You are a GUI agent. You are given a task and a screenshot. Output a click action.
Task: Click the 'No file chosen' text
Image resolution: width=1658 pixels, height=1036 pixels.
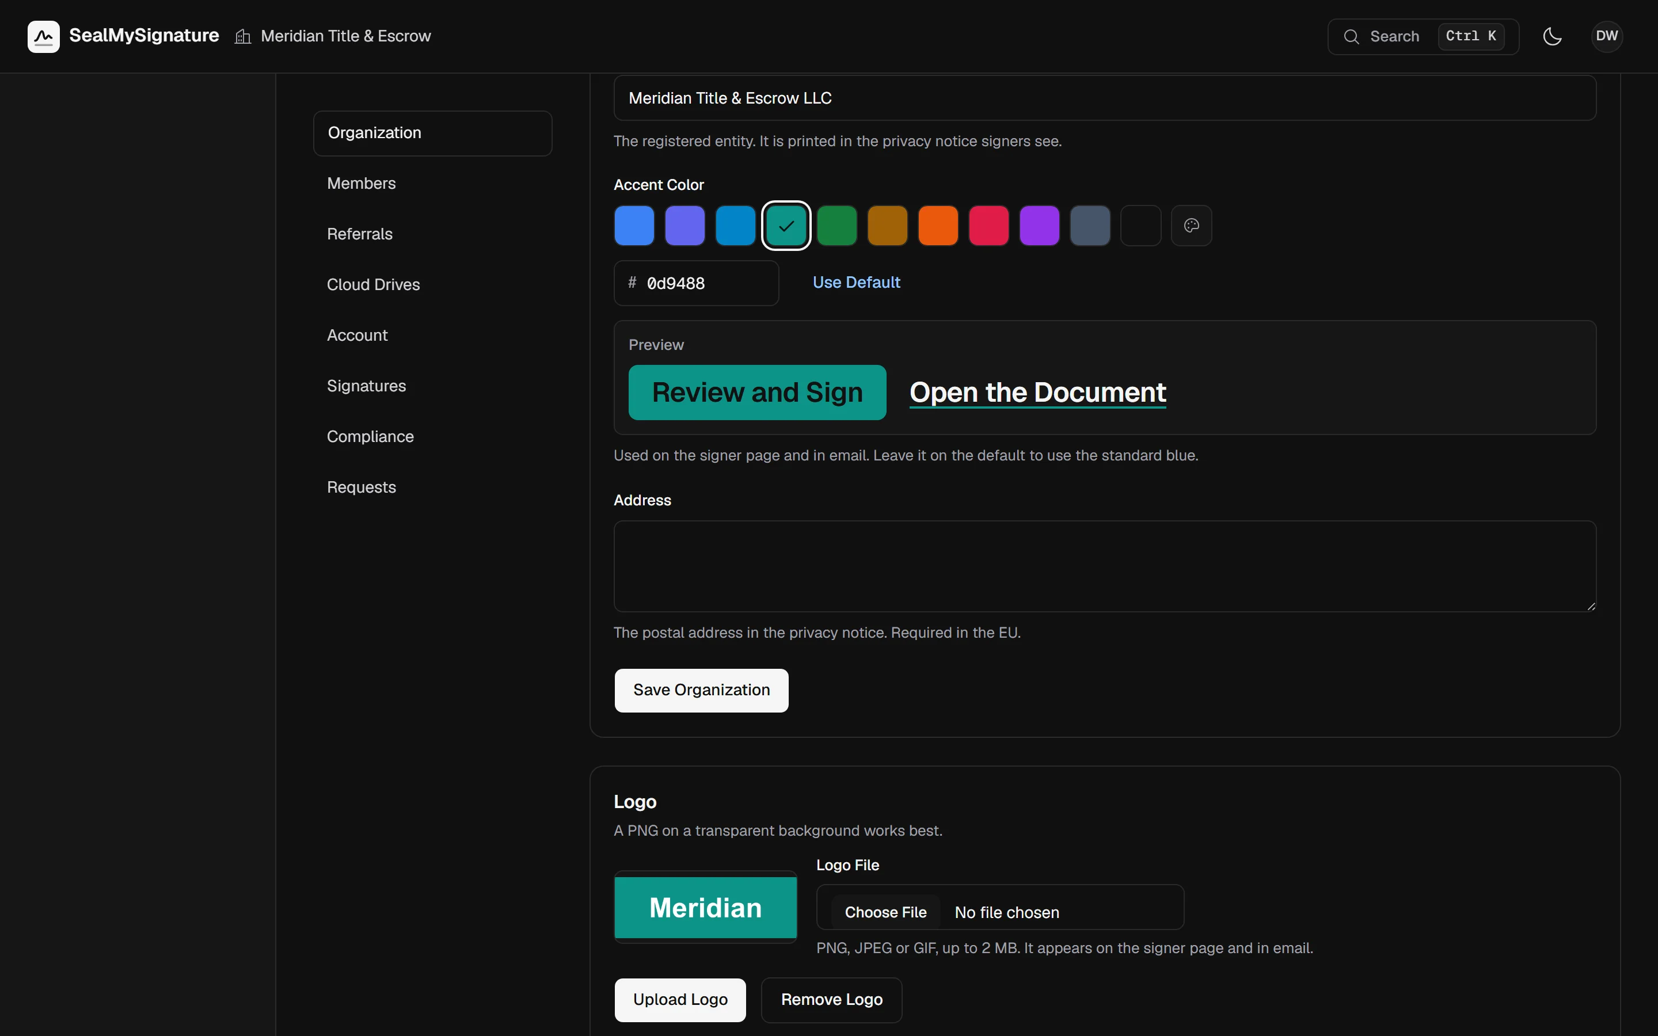(x=1007, y=913)
